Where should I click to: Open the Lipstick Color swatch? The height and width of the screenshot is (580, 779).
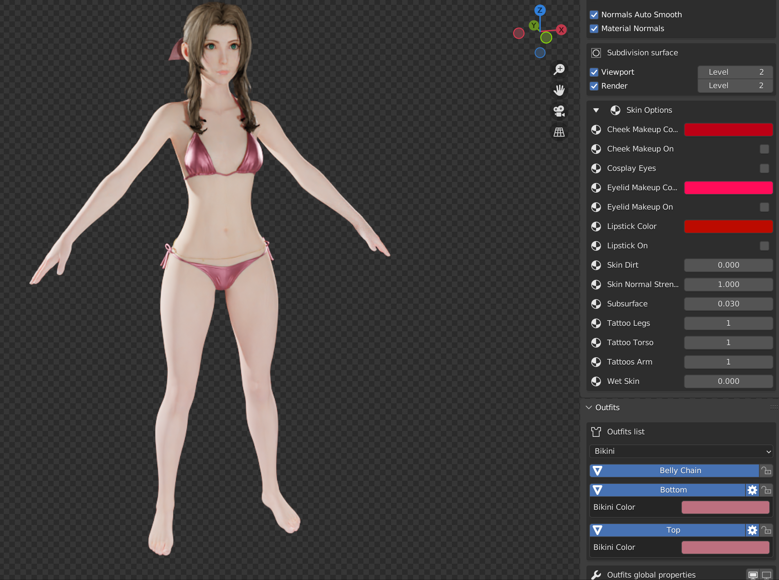click(x=729, y=227)
